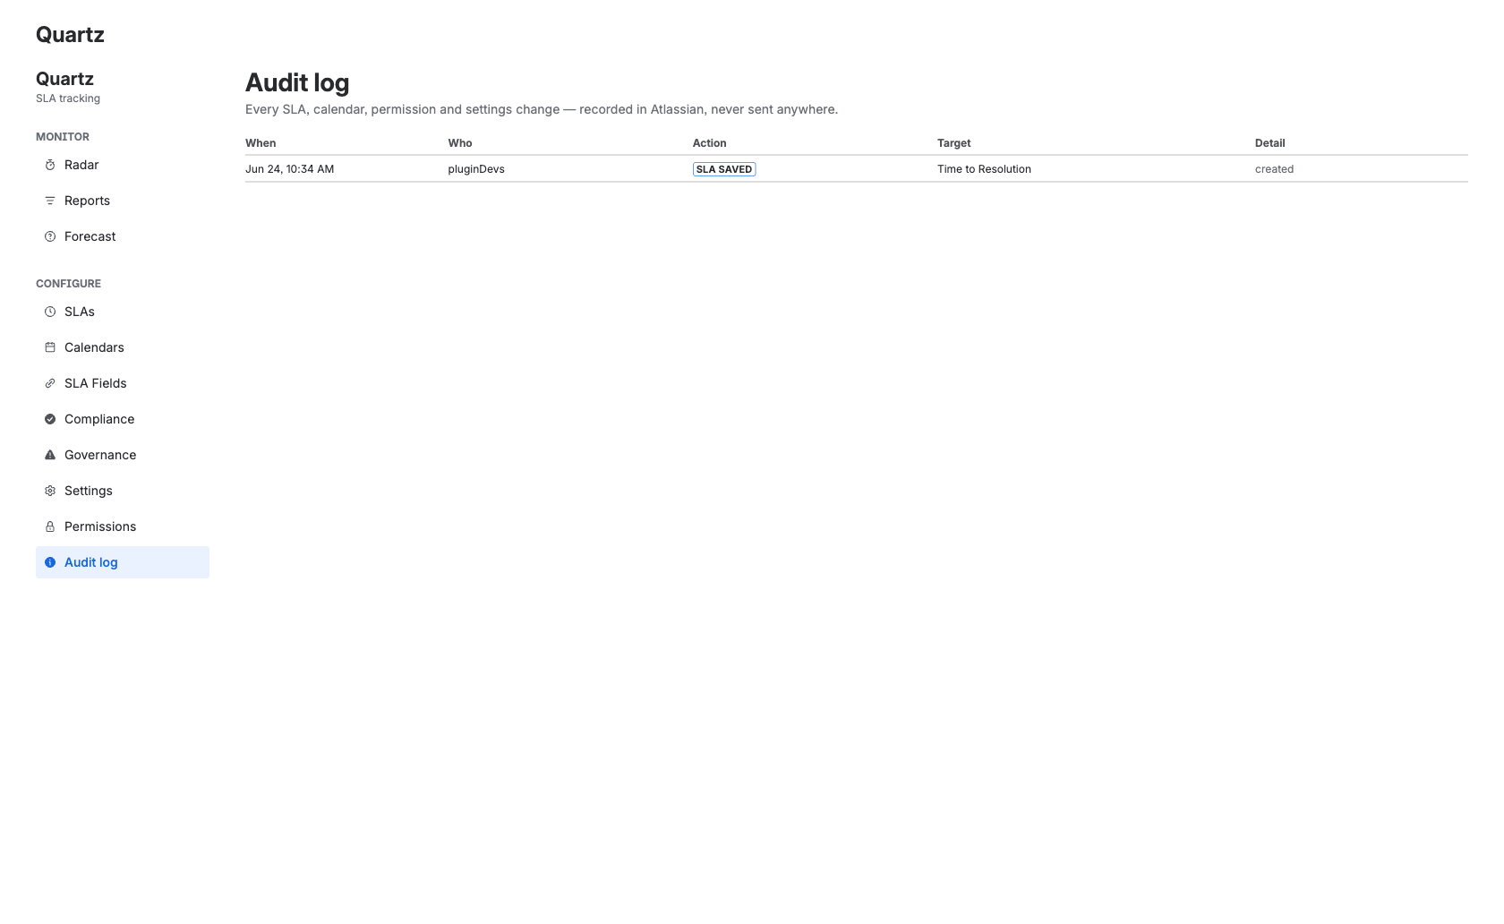Select the Audit log nav item
This screenshot has width=1504, height=924.
(123, 562)
